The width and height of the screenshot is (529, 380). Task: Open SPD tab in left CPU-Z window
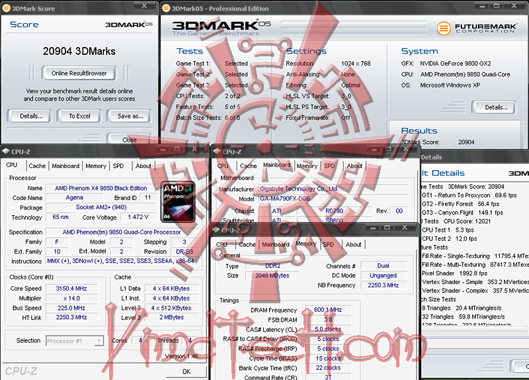coord(118,166)
